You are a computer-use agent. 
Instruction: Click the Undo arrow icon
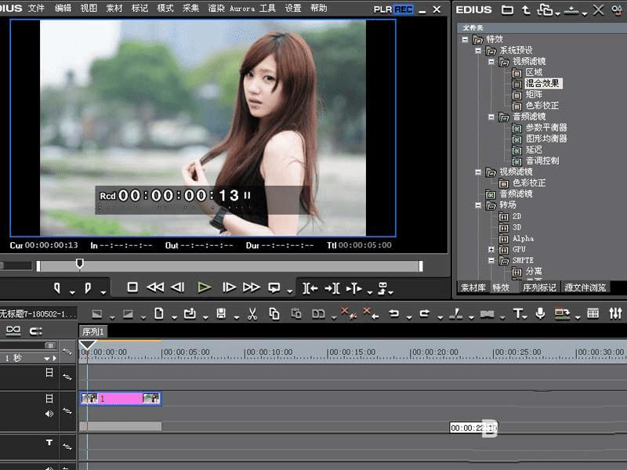click(394, 314)
